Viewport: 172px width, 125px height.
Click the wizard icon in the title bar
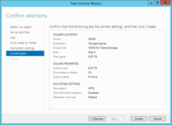point(3,3)
